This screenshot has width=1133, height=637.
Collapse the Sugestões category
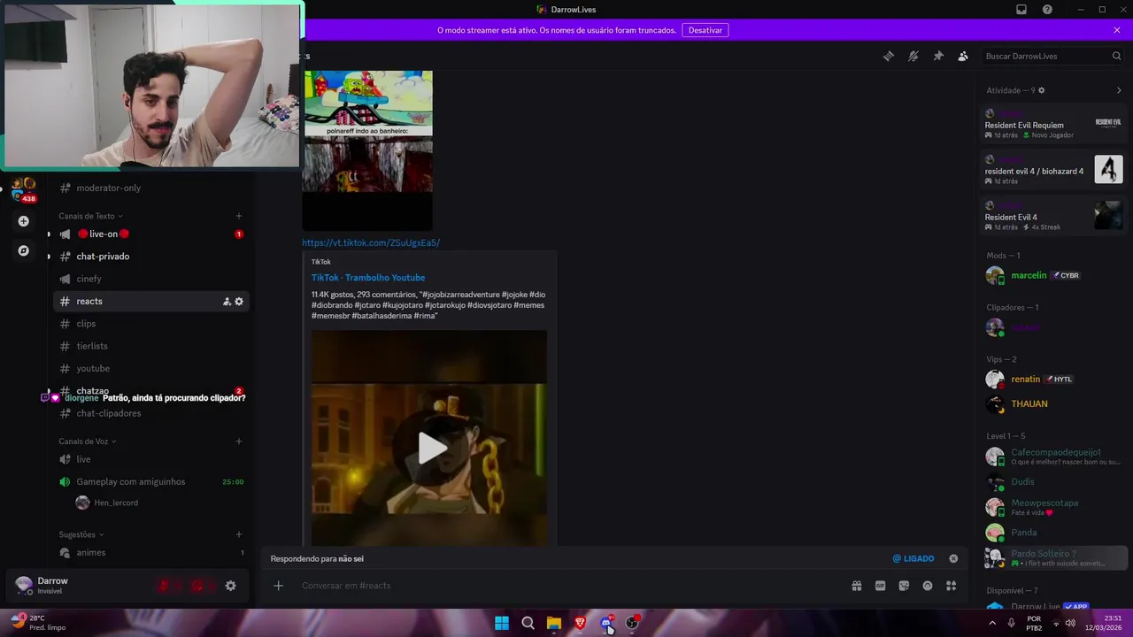[x=81, y=534]
